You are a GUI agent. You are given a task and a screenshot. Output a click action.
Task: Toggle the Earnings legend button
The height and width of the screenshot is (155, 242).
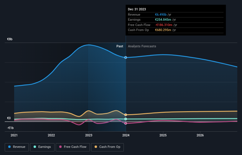(42, 147)
